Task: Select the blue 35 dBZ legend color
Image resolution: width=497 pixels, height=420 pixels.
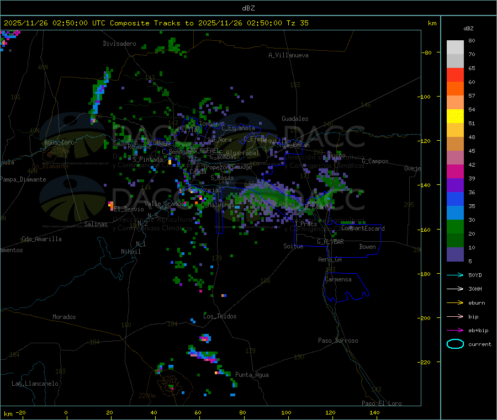Action: point(455,199)
